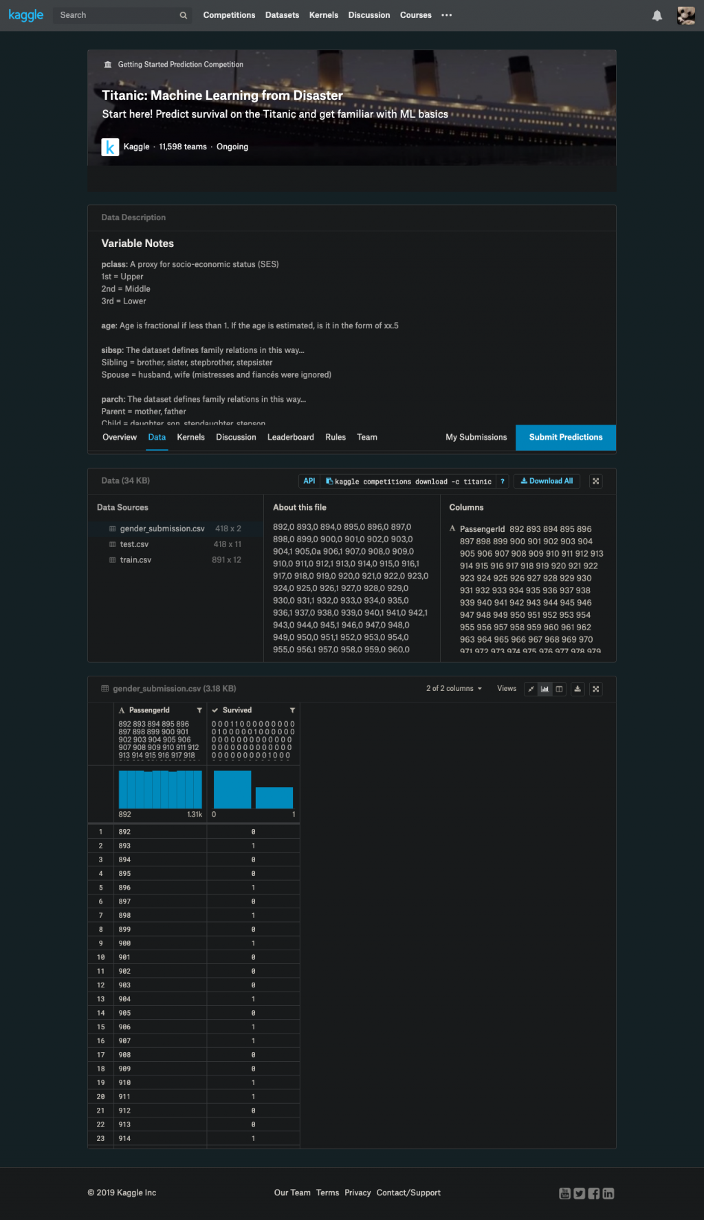Image resolution: width=704 pixels, height=1220 pixels.
Task: Select the compact view icon
Action: point(531,689)
